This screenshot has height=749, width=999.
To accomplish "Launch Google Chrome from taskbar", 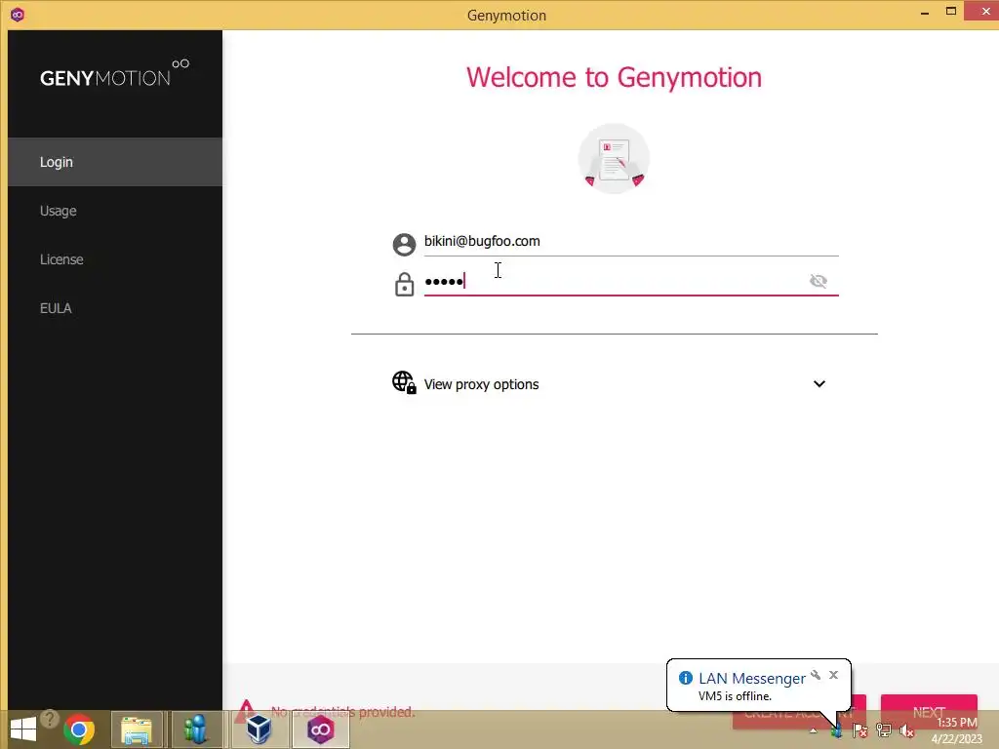I will tap(79, 729).
